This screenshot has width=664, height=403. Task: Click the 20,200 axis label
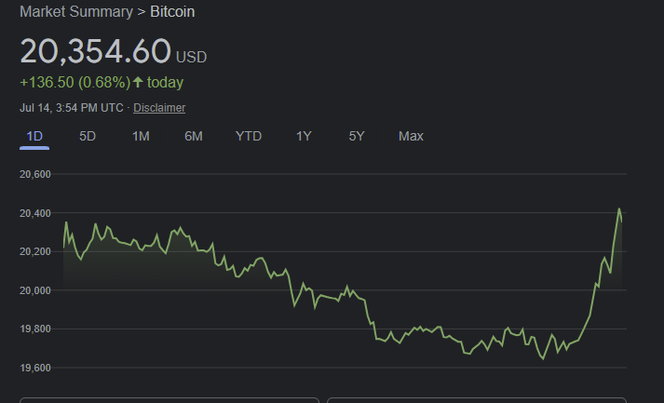point(35,252)
